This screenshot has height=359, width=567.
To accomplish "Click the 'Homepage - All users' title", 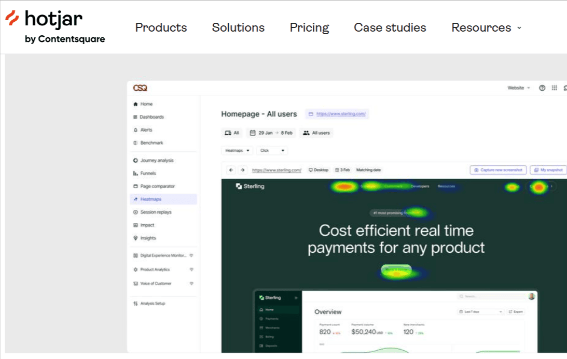I will point(259,114).
